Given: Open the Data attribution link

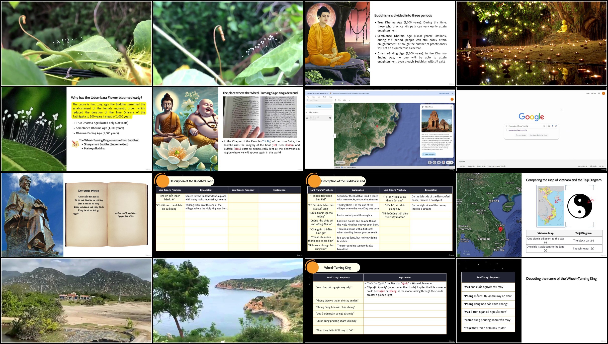Looking at the screenshot, I should click(x=352, y=167).
